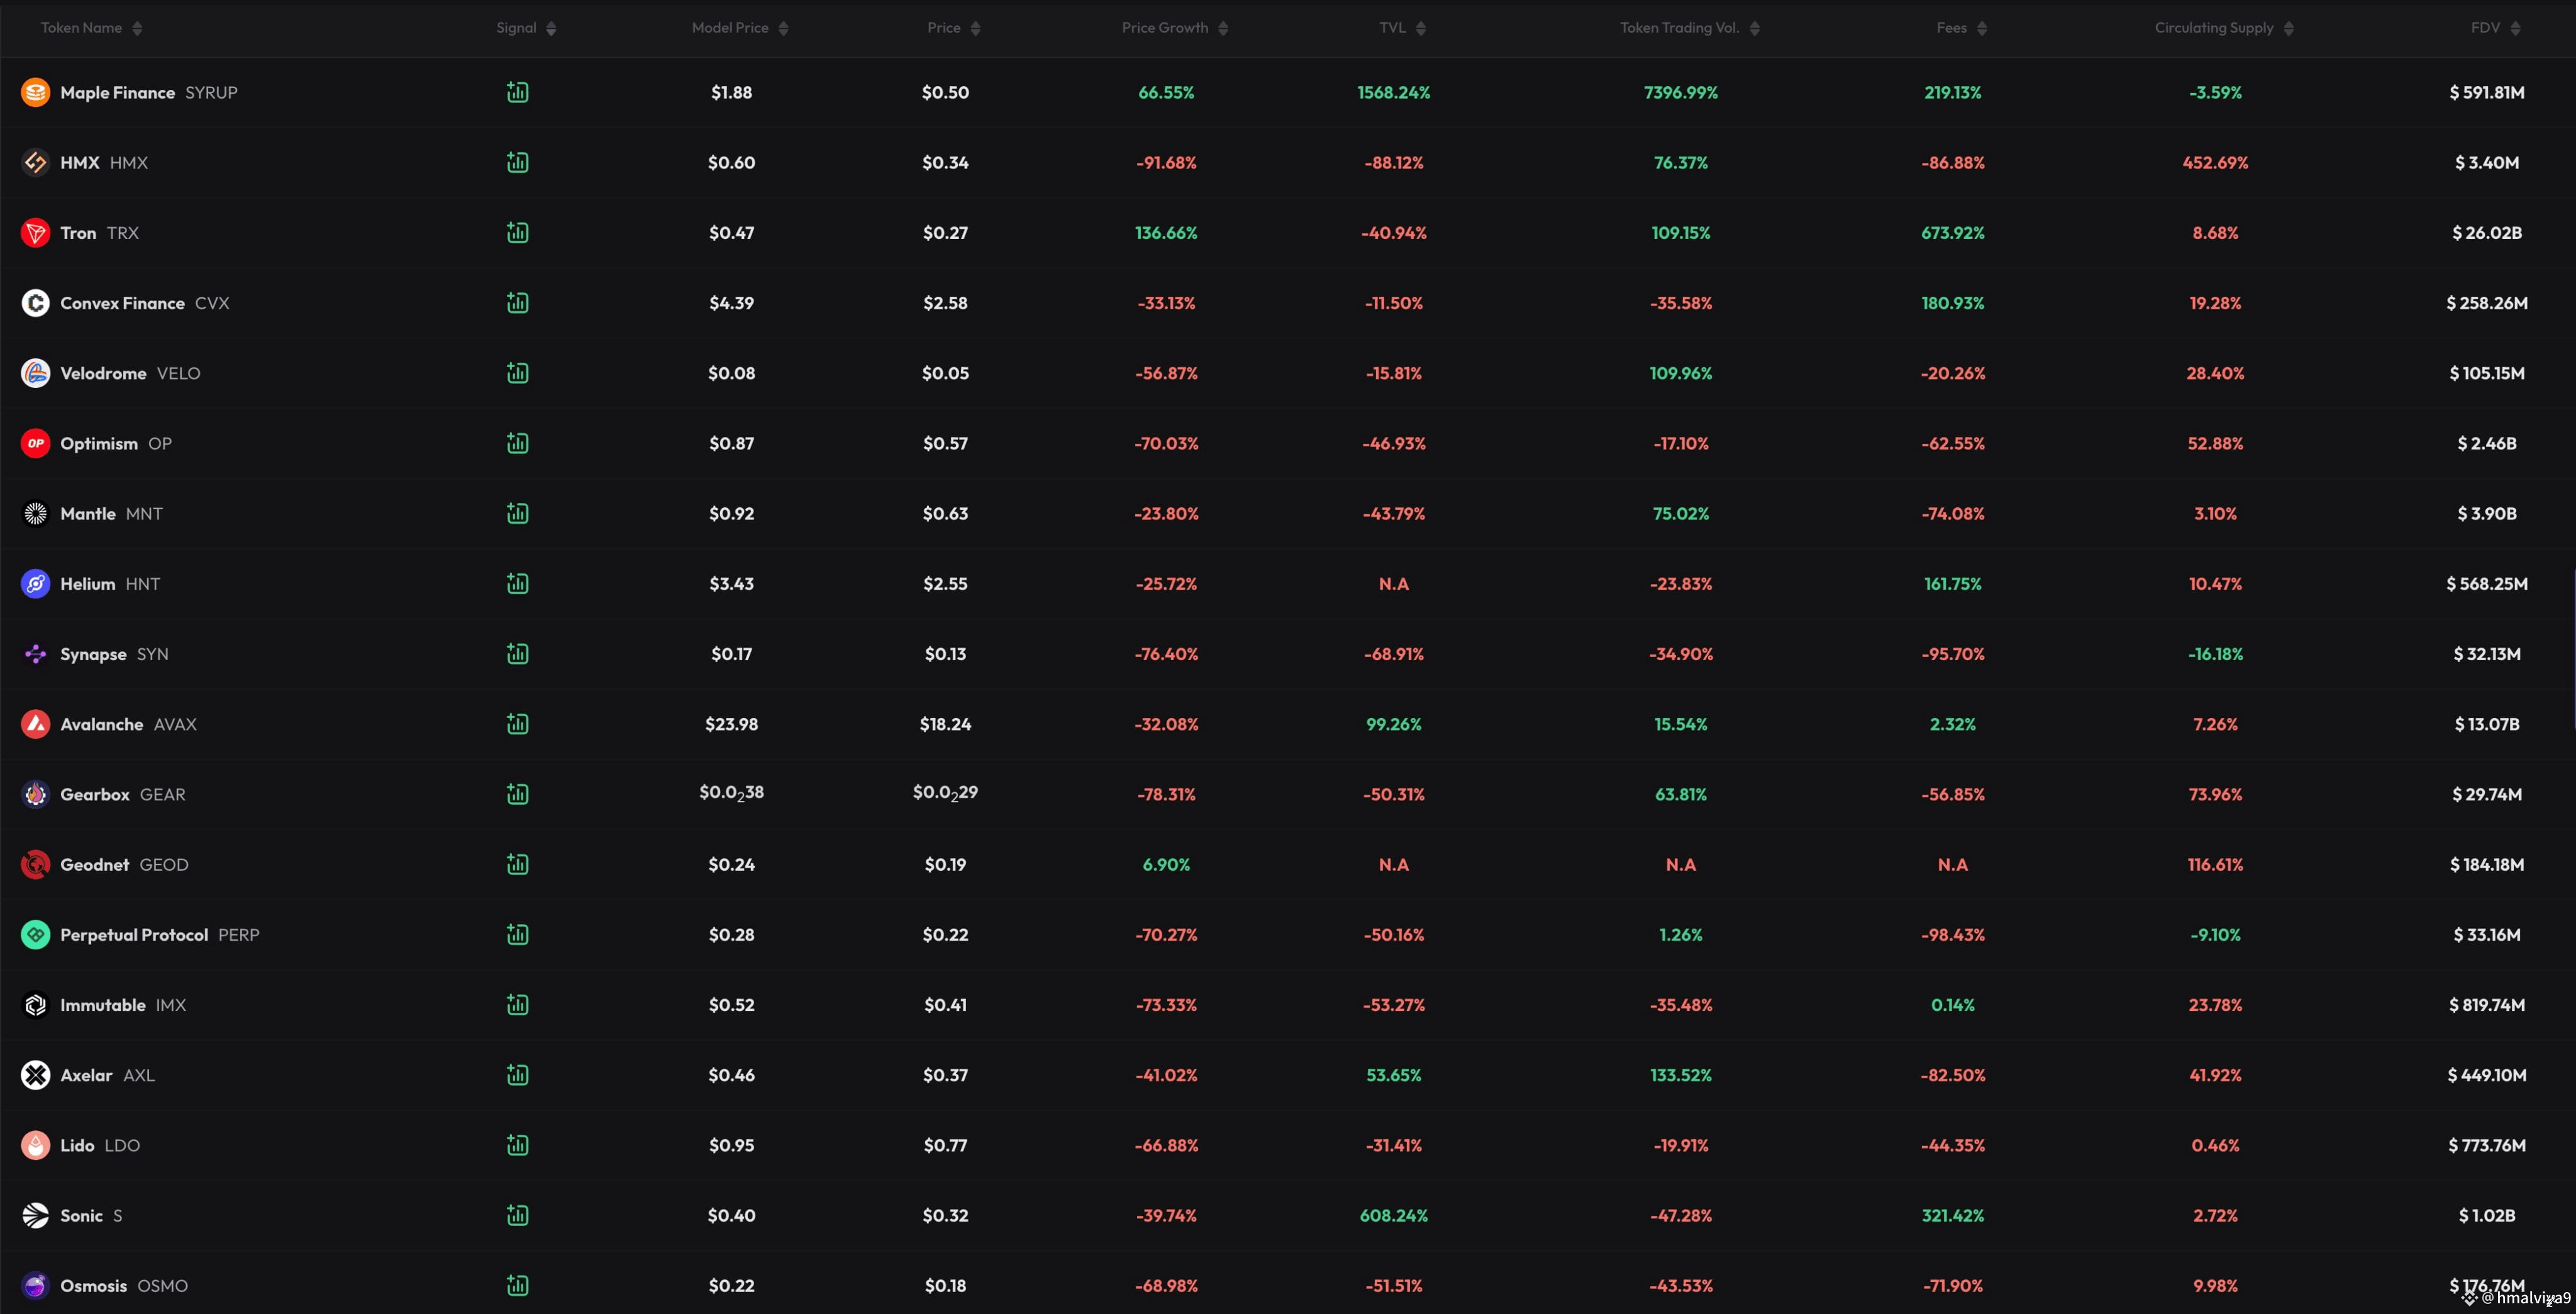Click the Avalanche token logo
The width and height of the screenshot is (2576, 1314).
pyautogui.click(x=36, y=724)
